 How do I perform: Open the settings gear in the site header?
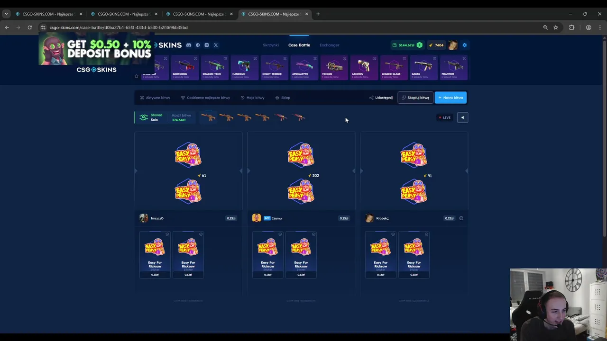point(465,45)
